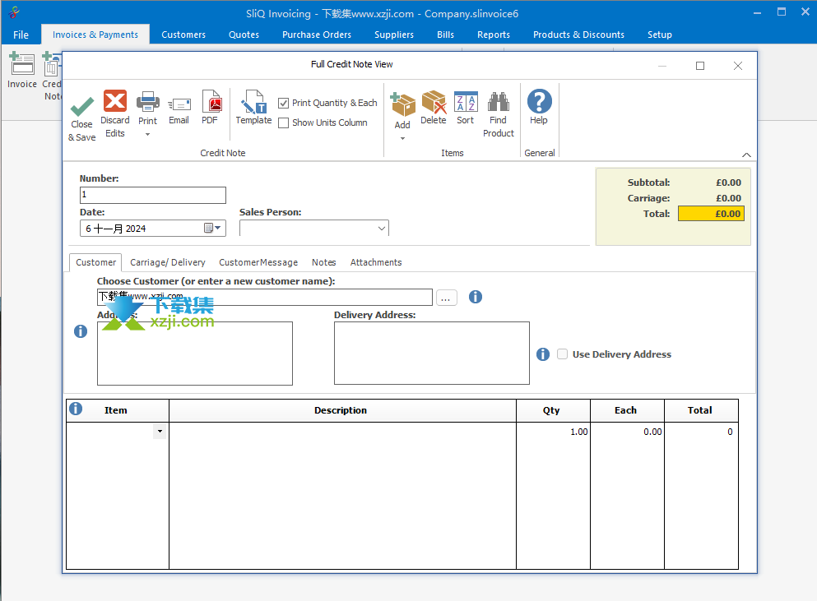The image size is (817, 601).
Task: Click the Close & Save checkmark icon
Action: coord(81,107)
